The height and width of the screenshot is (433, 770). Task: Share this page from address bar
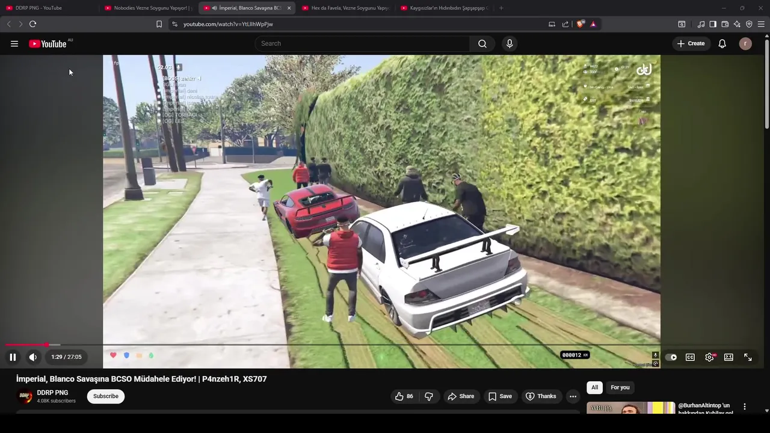click(565, 24)
